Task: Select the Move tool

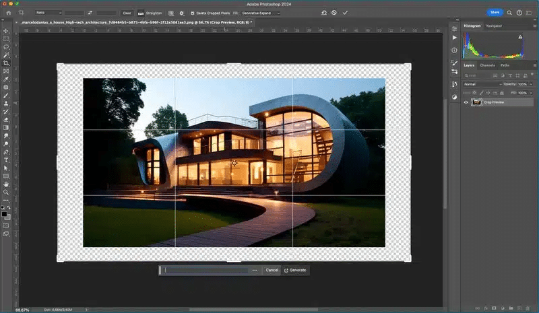Action: tap(6, 31)
